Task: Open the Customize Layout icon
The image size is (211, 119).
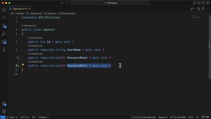Action: (207, 3)
